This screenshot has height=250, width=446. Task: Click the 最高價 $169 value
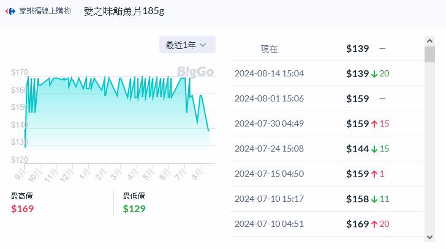pyautogui.click(x=23, y=209)
